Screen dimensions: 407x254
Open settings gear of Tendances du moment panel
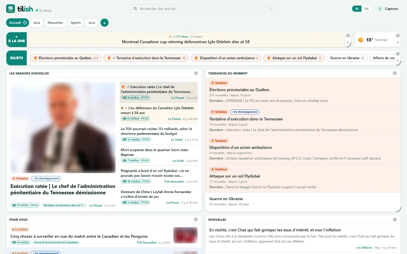pyautogui.click(x=394, y=73)
